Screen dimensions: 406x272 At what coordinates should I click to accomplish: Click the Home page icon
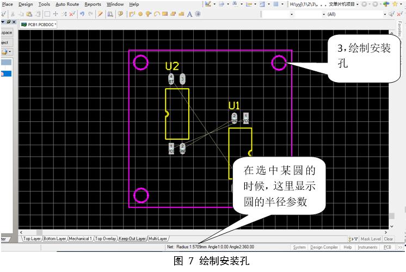(x=386, y=4)
